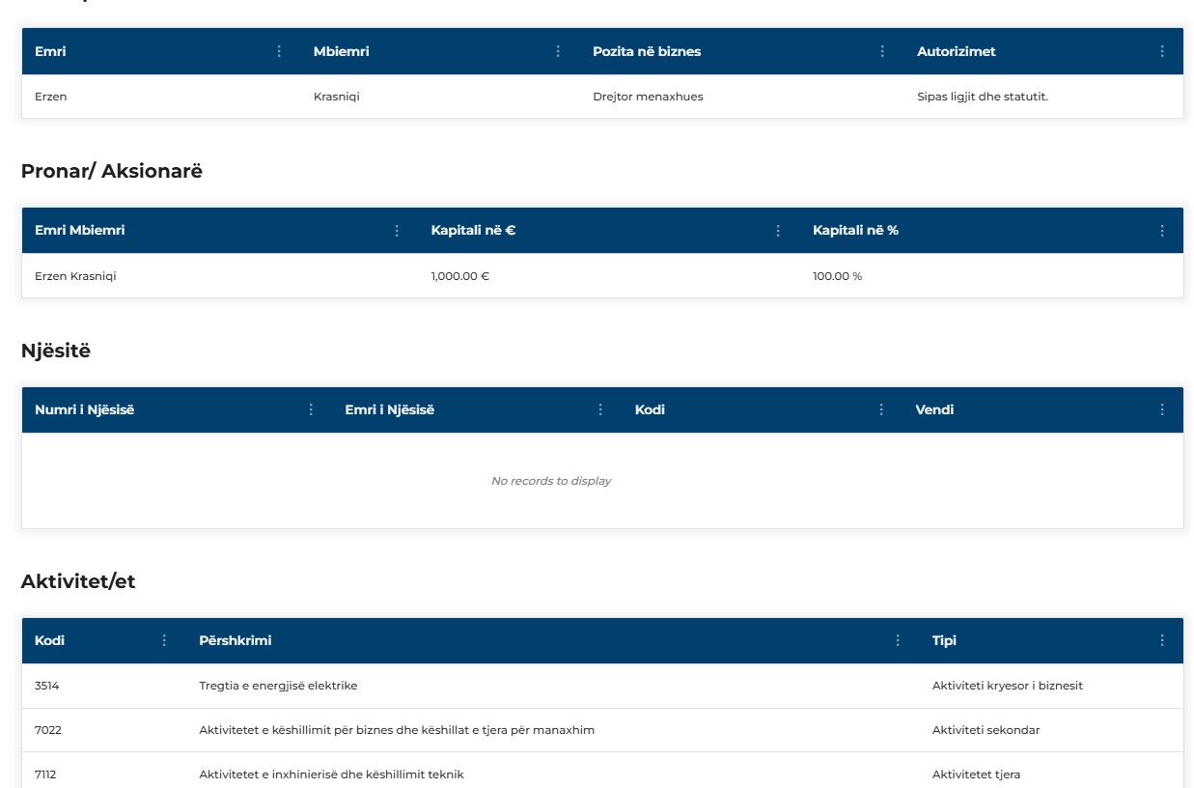Click three-dot menu on Pozita në biznes
This screenshot has width=1194, height=788.
(882, 51)
